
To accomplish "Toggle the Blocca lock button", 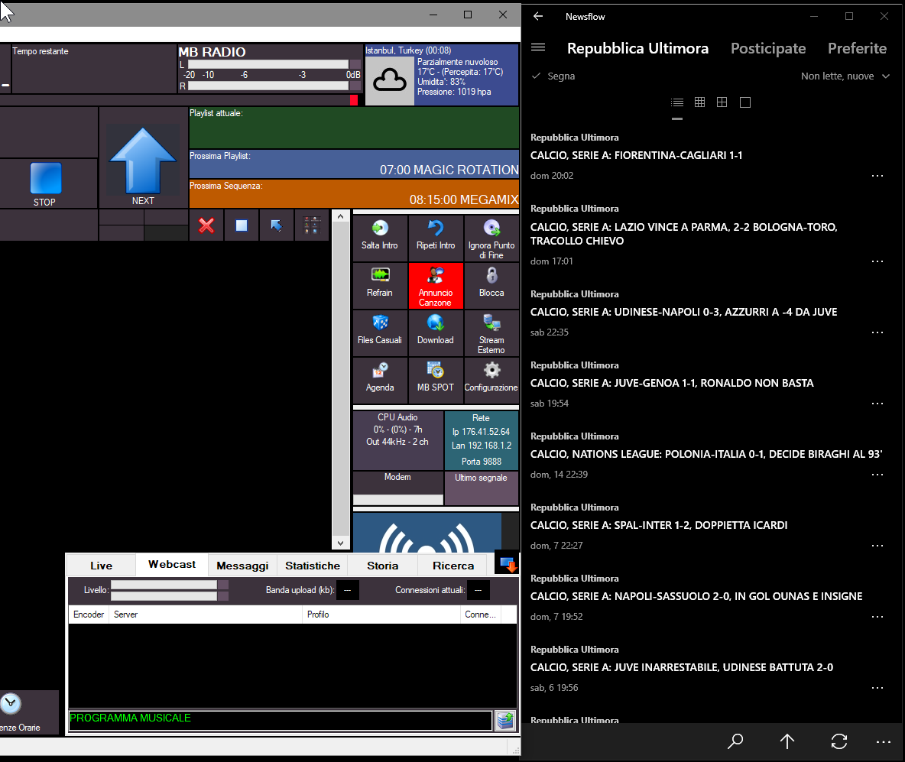I will tap(491, 285).
